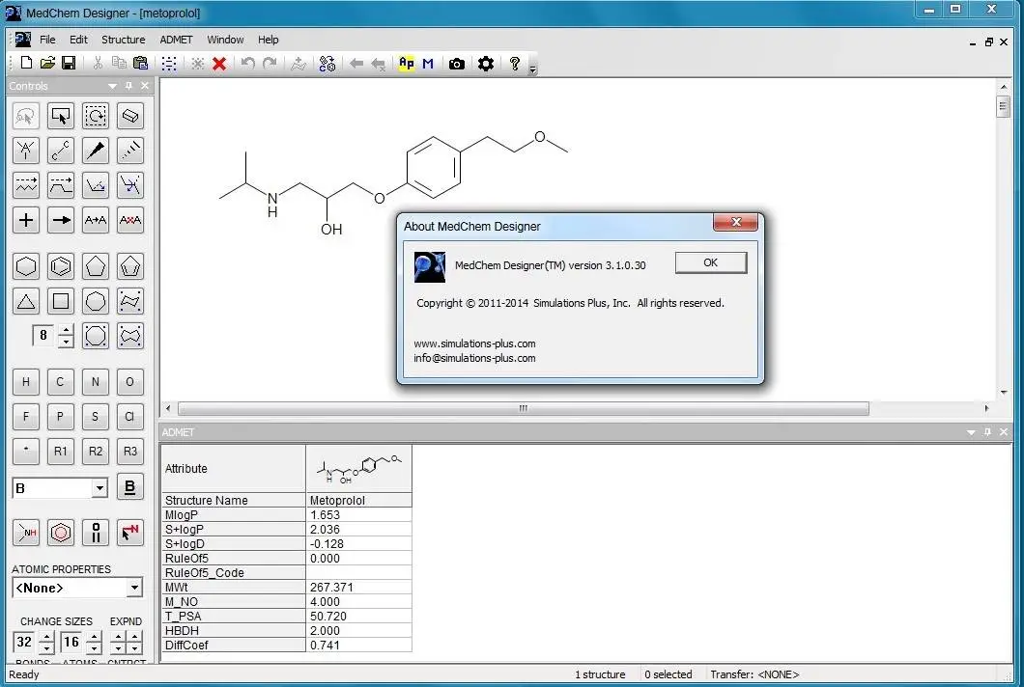Click the question mark help icon
1024x687 pixels.
click(x=515, y=64)
